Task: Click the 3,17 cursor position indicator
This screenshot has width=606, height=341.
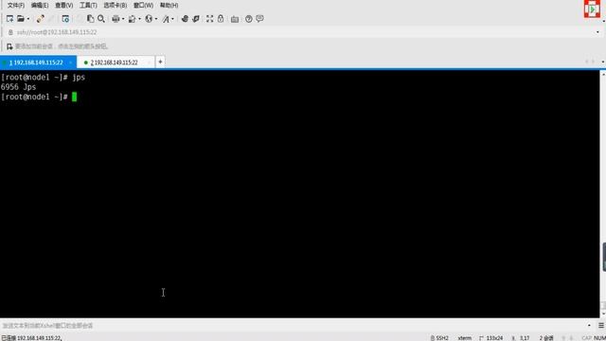Action: tap(521, 338)
